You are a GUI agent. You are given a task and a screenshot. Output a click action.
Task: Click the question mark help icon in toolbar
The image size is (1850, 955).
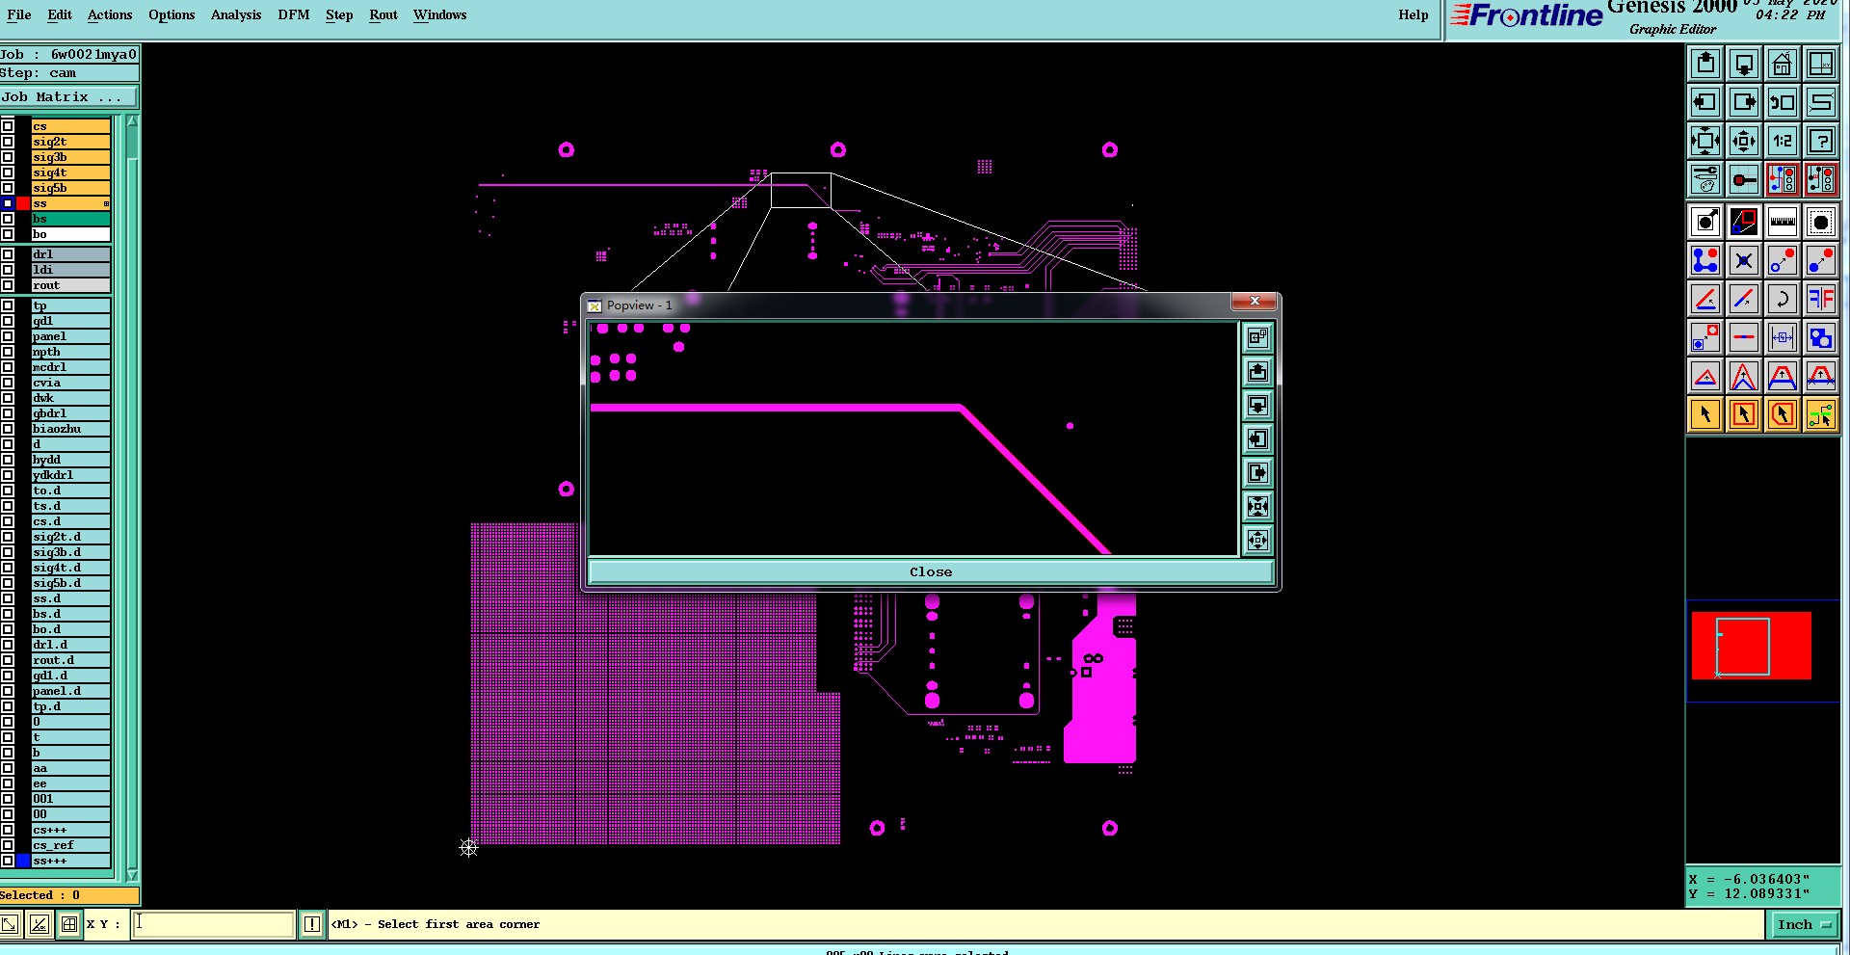(1821, 141)
